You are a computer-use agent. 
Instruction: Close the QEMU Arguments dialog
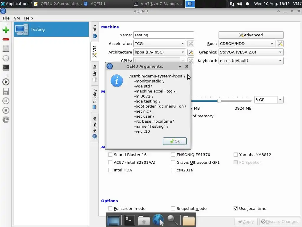(187, 67)
